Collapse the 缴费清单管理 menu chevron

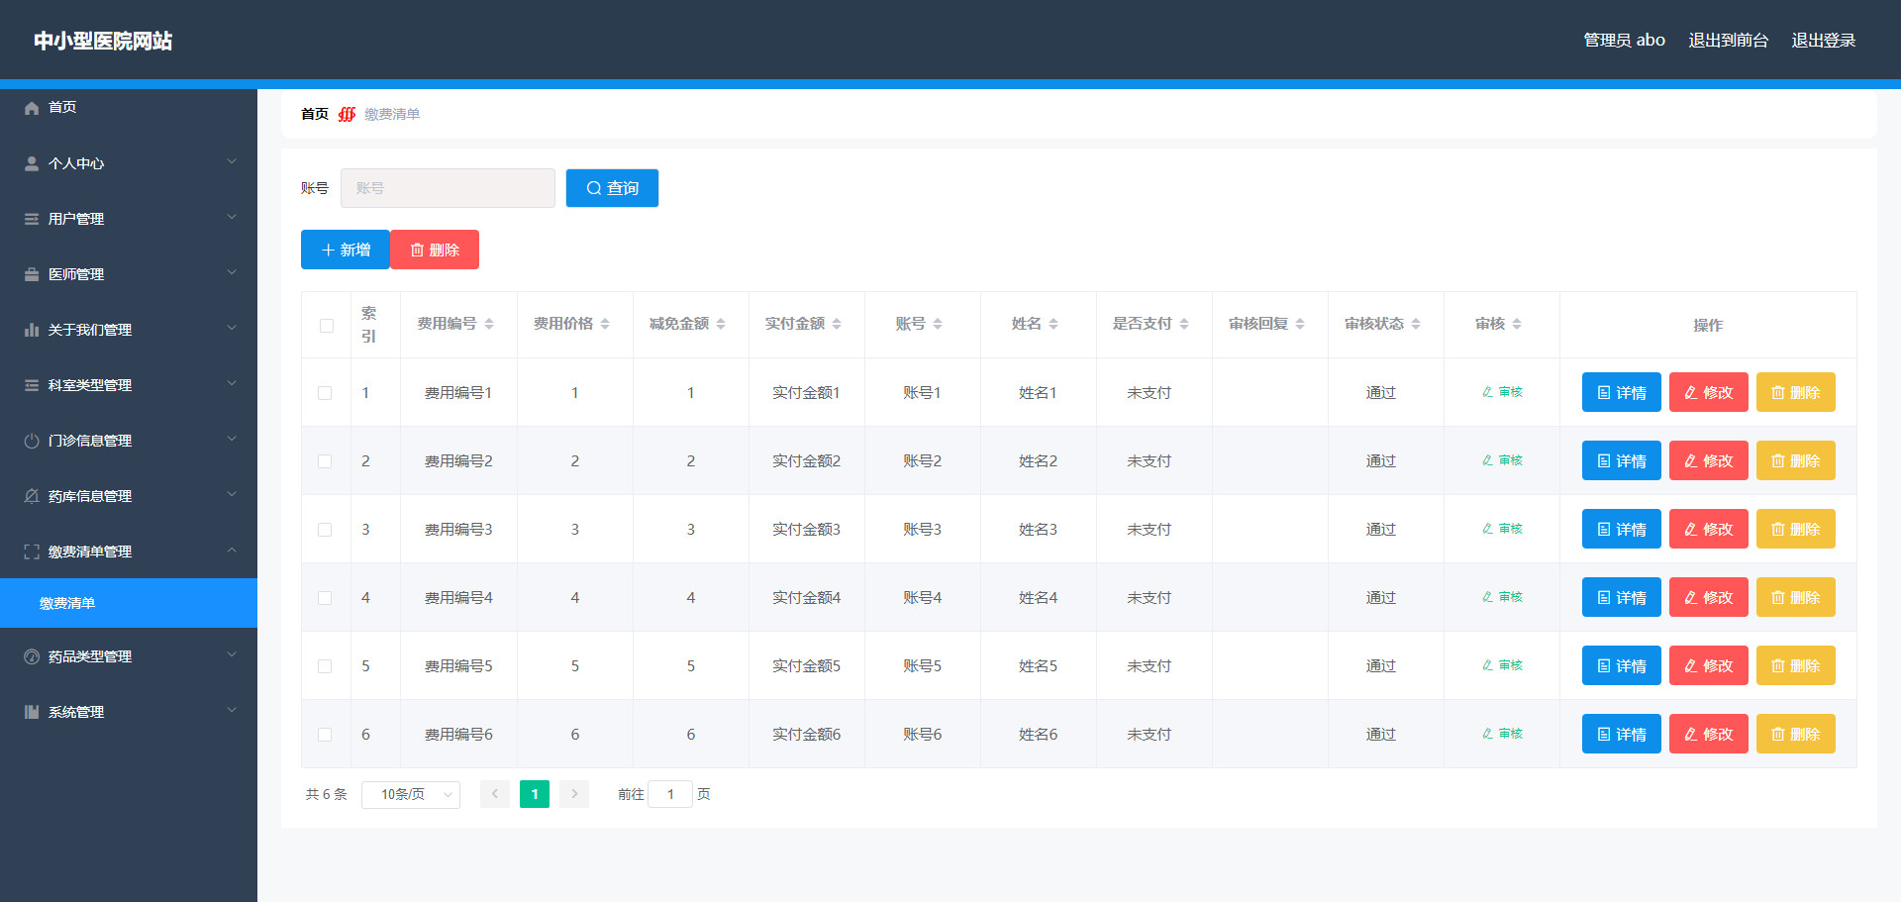click(232, 550)
